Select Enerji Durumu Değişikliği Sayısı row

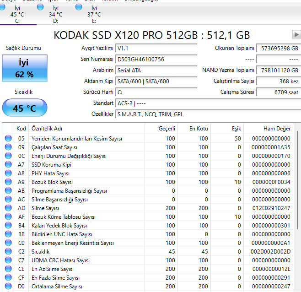(147, 156)
